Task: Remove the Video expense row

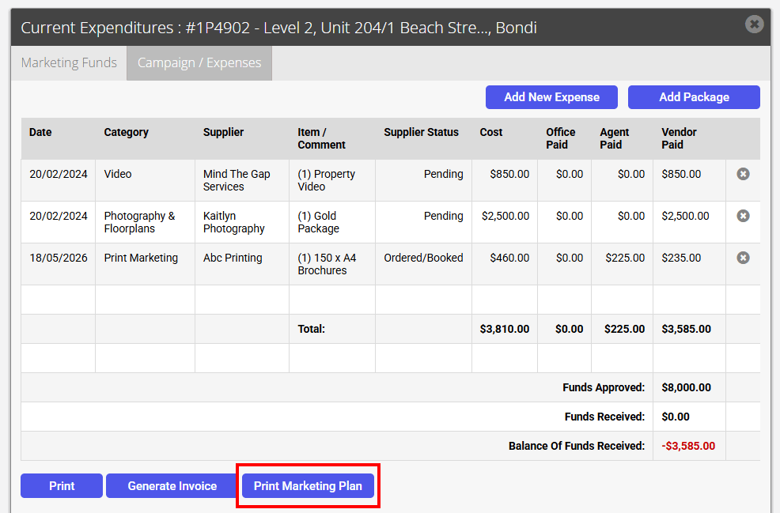Action: (x=743, y=174)
